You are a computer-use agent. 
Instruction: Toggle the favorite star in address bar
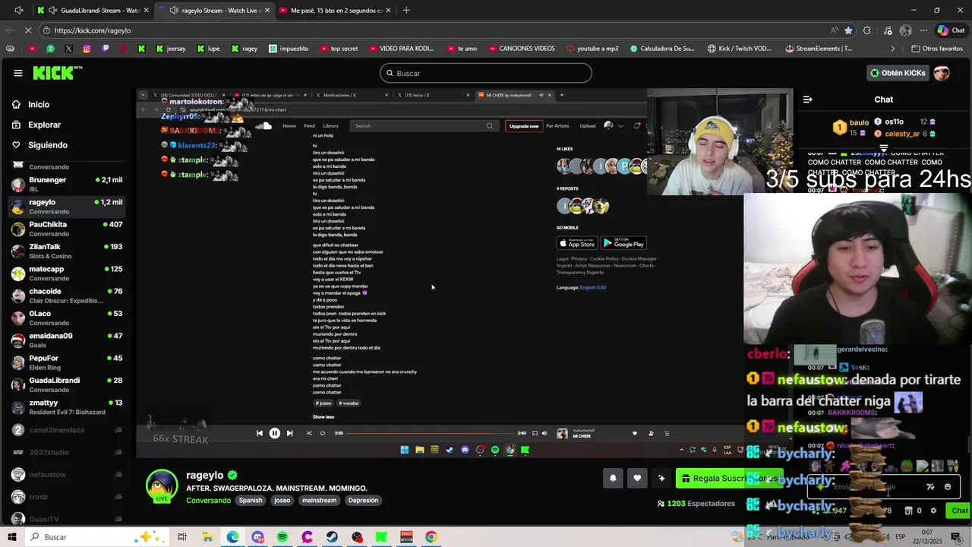pyautogui.click(x=848, y=30)
